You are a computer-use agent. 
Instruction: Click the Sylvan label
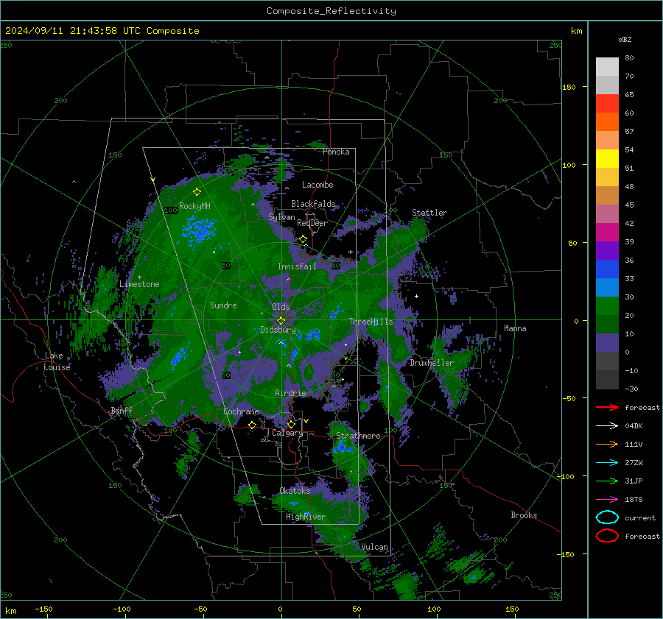pos(281,217)
